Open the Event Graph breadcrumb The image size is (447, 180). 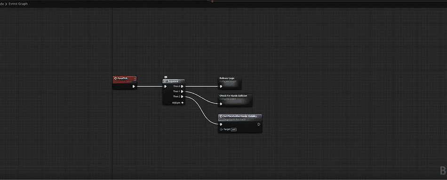[18, 4]
